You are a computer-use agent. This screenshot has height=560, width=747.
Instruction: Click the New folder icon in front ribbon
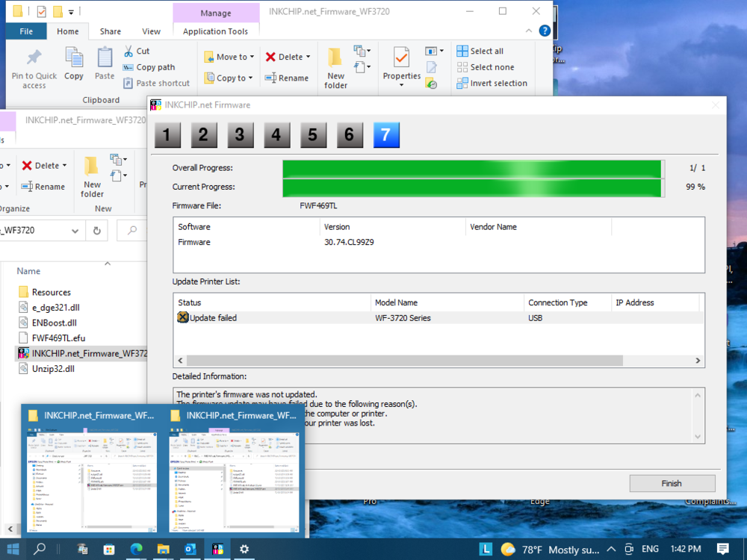click(335, 57)
